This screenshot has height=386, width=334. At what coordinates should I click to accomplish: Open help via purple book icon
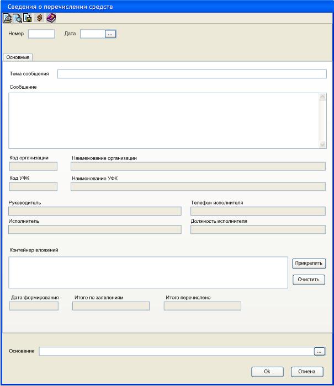pyautogui.click(x=51, y=18)
